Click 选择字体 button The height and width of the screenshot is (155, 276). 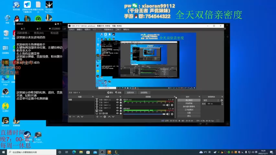click(130, 93)
